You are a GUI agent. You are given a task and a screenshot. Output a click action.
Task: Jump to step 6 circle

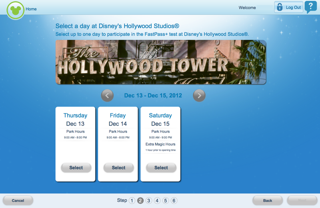pyautogui.click(x=174, y=200)
